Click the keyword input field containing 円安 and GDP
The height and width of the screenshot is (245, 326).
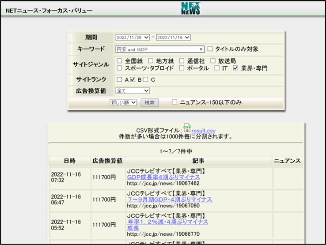157,49
